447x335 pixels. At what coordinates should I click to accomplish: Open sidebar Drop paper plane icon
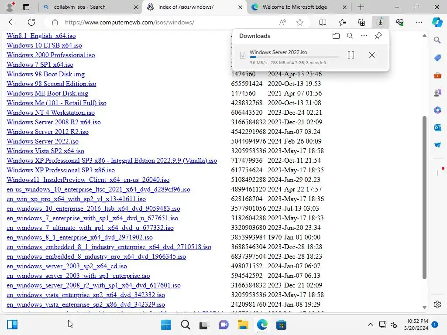[x=437, y=145]
